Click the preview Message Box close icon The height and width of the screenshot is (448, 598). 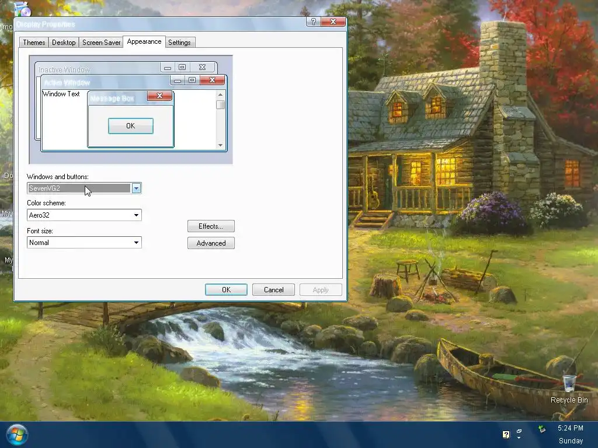[160, 96]
